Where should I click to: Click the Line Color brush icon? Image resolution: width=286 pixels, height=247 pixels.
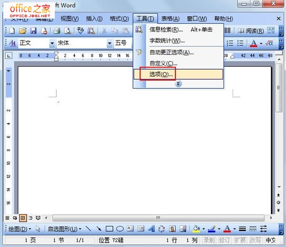pyautogui.click(x=212, y=229)
